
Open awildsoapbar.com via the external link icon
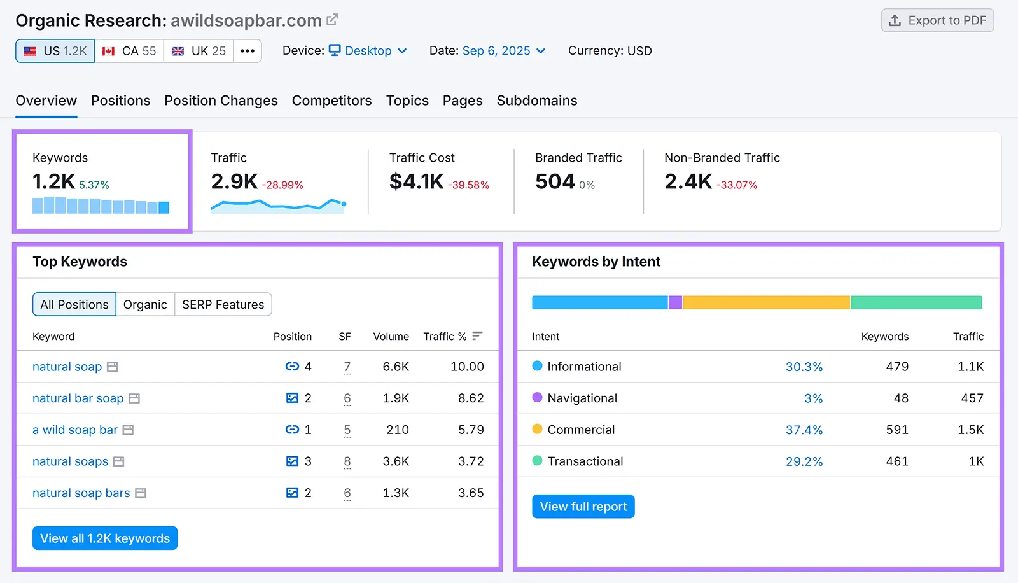point(333,19)
